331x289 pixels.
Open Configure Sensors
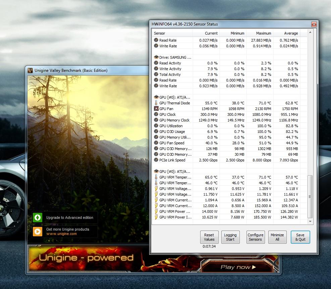click(256, 237)
